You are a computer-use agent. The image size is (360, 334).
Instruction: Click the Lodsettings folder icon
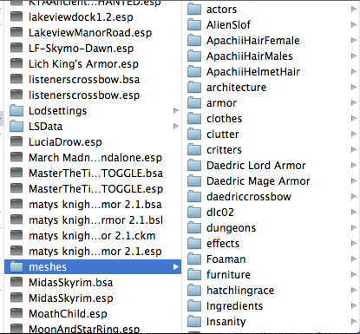[16, 110]
